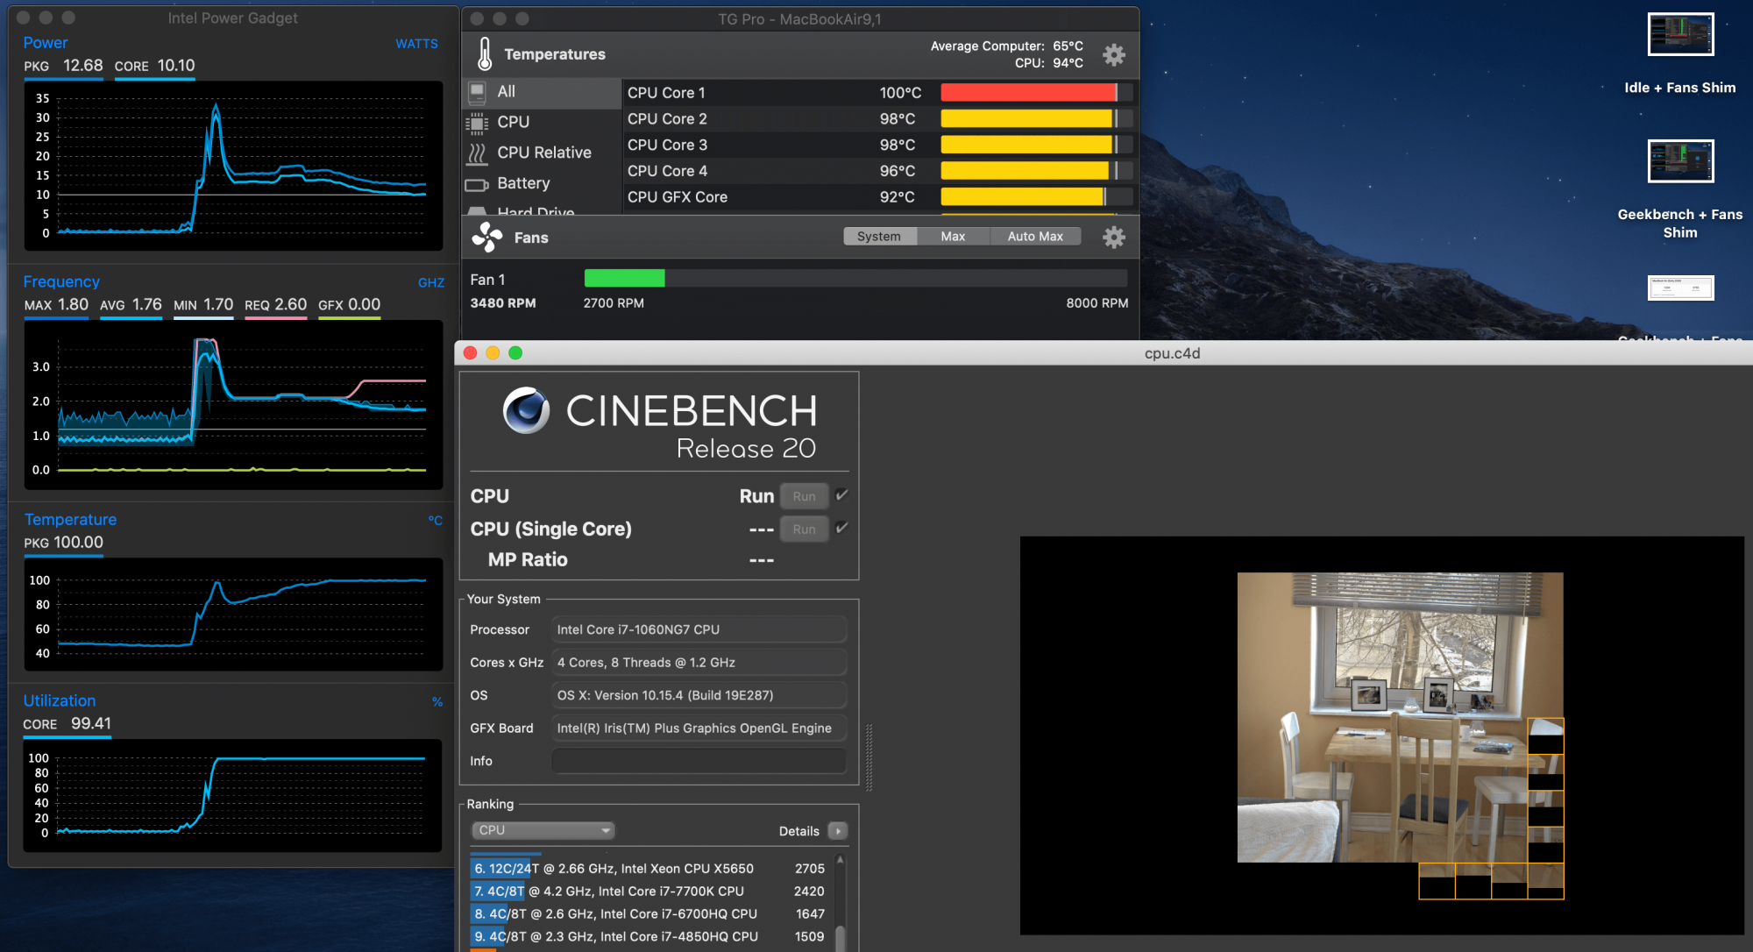This screenshot has height=952, width=1753.
Task: Switch fan control back to System mode
Action: pyautogui.click(x=879, y=235)
